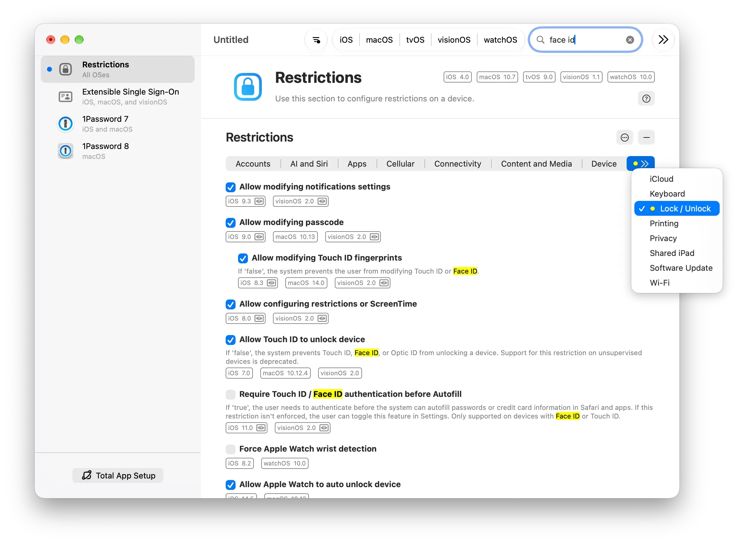This screenshot has height=544, width=737.
Task: Filter by macOS platform in the toolbar
Action: 379,40
